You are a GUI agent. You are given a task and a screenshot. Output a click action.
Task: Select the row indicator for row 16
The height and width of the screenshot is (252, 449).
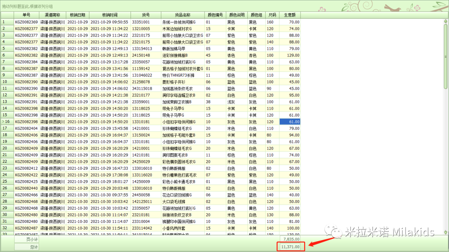click(7, 122)
